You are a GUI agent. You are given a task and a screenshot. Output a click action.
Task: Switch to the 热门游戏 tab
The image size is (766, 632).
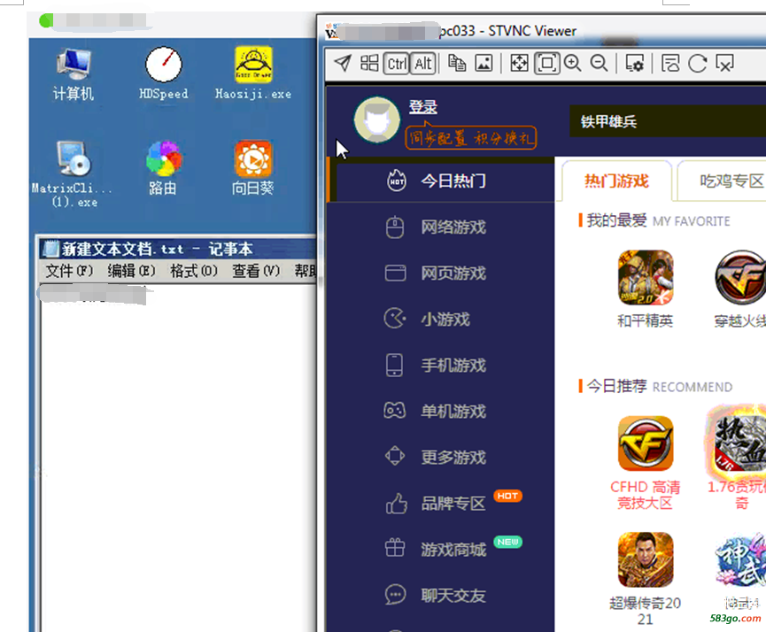[616, 181]
